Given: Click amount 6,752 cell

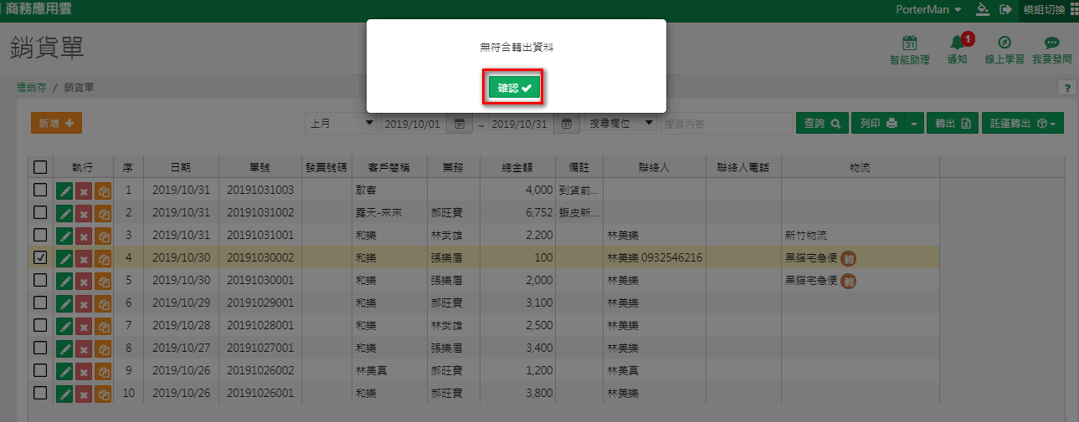Looking at the screenshot, I should tap(519, 213).
